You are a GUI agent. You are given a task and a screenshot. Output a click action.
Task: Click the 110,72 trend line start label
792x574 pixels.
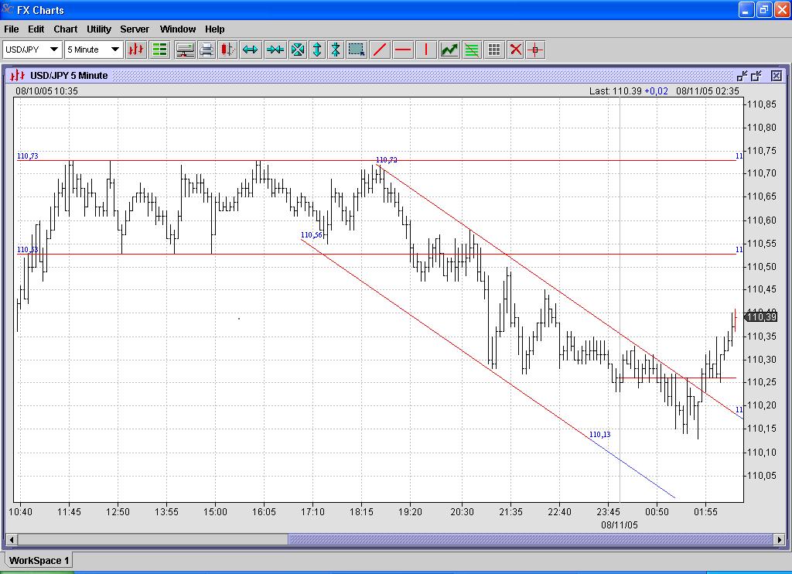pos(387,159)
